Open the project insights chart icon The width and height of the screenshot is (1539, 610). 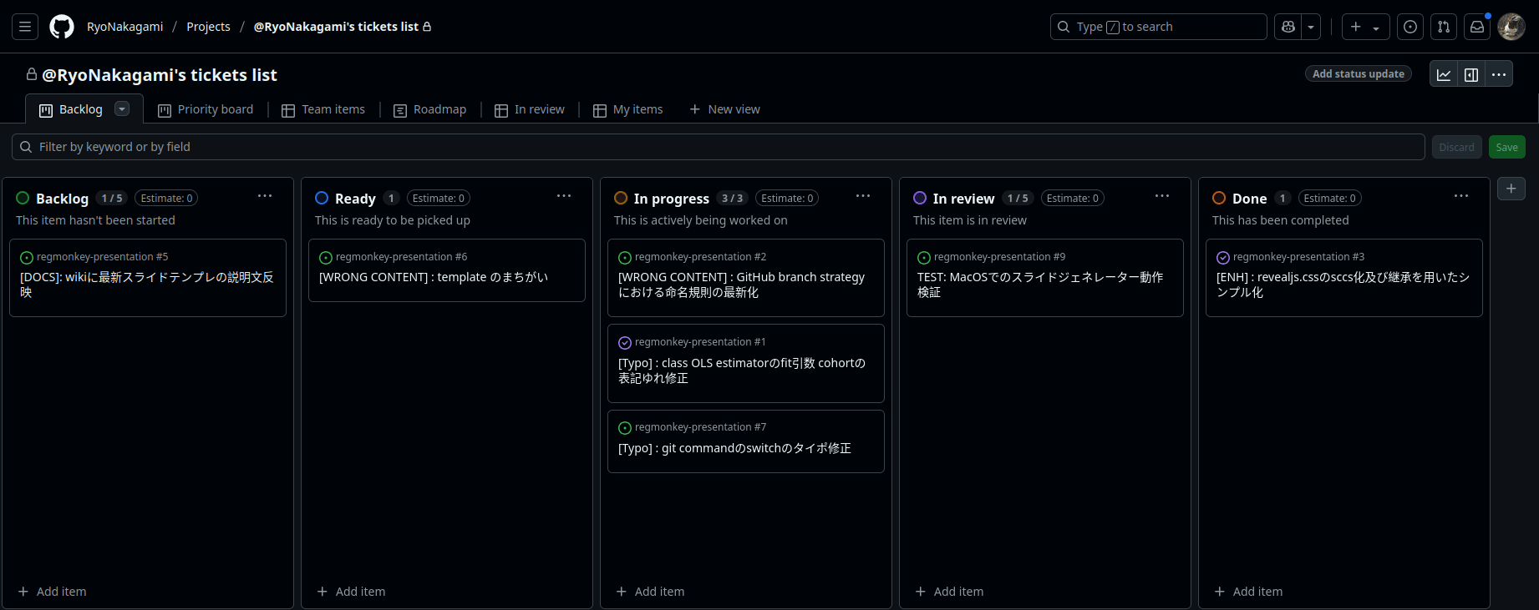coord(1444,74)
